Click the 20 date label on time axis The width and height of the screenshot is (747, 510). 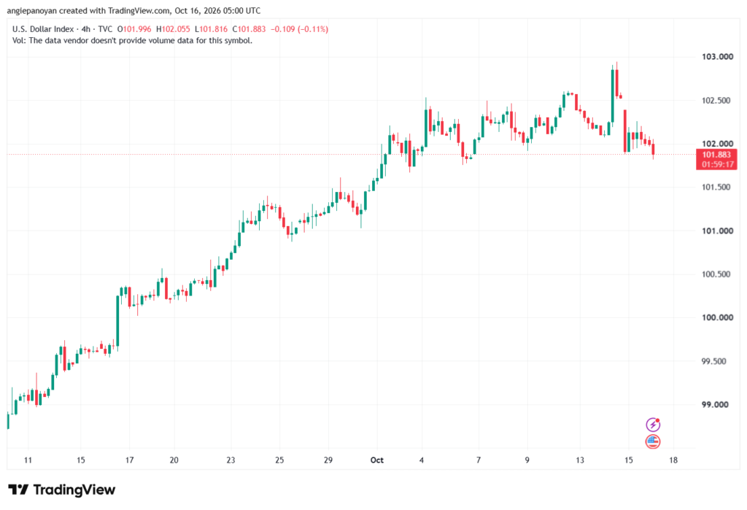[x=174, y=460]
